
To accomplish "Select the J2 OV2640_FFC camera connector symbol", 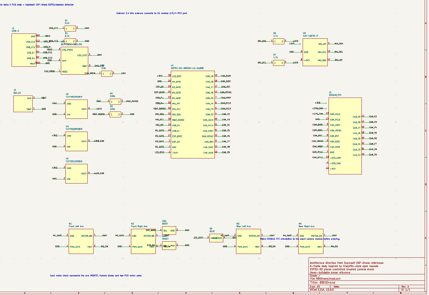I will coord(345,135).
